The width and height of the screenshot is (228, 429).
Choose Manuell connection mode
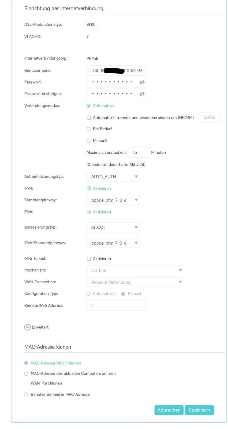point(89,141)
